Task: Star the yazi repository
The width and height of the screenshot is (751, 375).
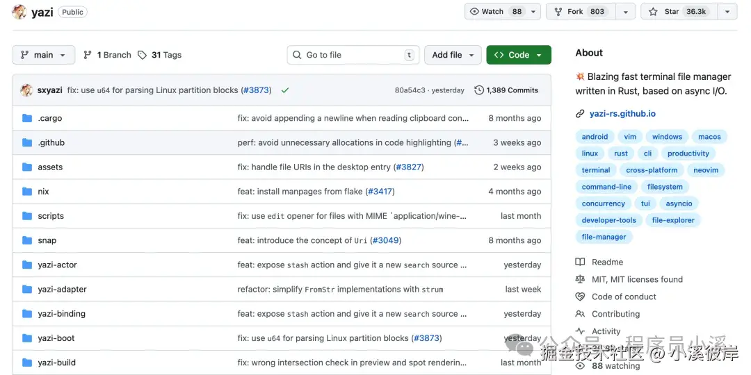Action: [x=679, y=12]
